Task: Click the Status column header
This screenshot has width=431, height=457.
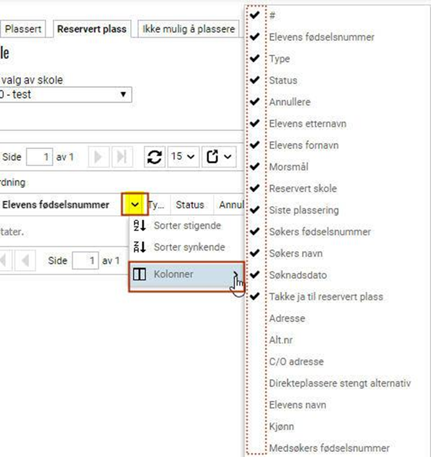Action: (x=190, y=205)
